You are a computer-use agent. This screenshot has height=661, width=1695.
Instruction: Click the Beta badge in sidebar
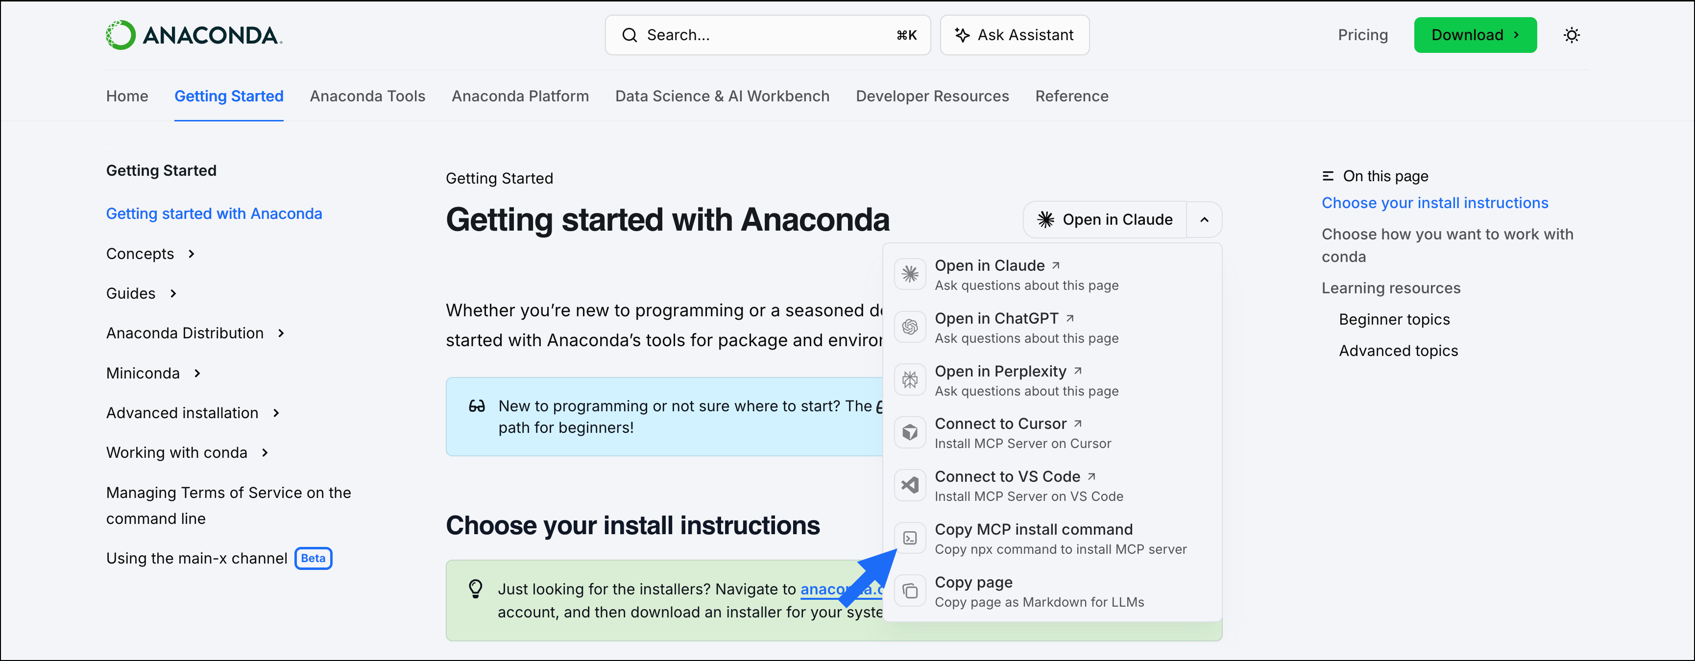pyautogui.click(x=313, y=558)
